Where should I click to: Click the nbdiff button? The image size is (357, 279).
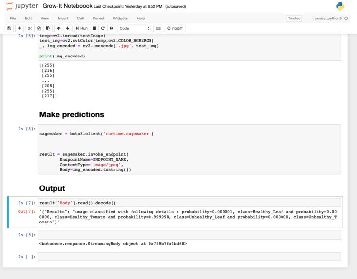point(175,28)
